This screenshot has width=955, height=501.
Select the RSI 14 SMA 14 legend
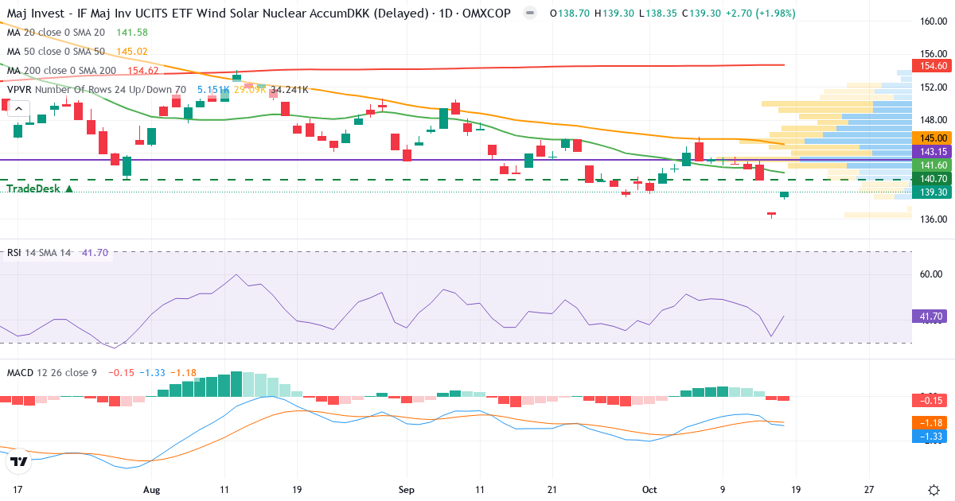(x=39, y=252)
